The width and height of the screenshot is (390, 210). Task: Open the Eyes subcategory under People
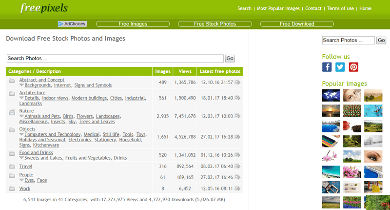[x=29, y=180]
